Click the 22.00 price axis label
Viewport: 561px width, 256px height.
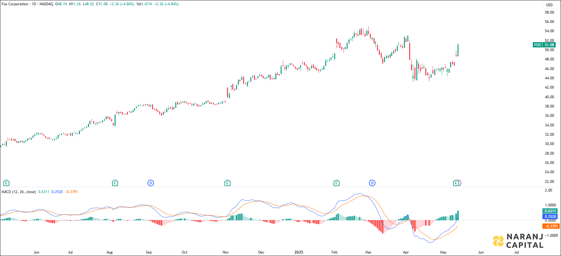click(549, 182)
